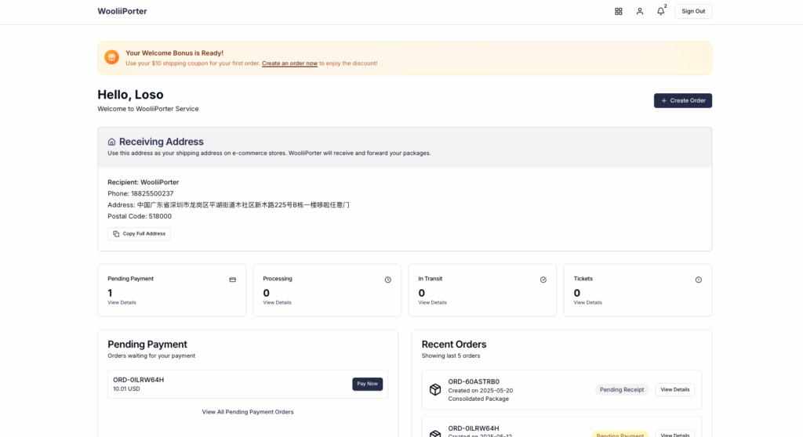This screenshot has height=437, width=803.
Task: Open View All Pending Payment Orders
Action: (247, 412)
